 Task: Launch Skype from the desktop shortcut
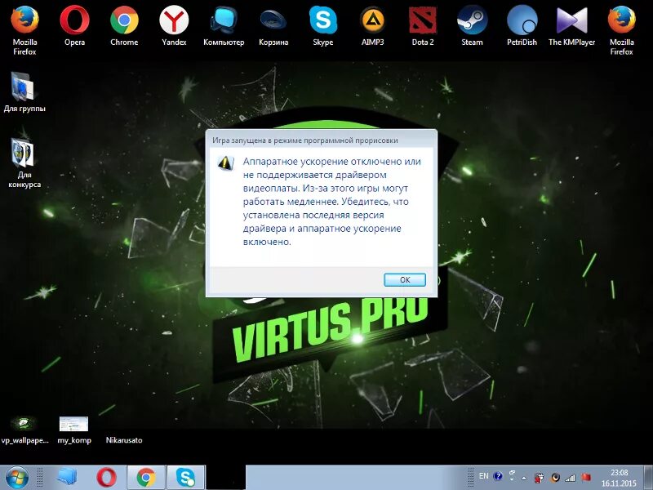tap(322, 26)
